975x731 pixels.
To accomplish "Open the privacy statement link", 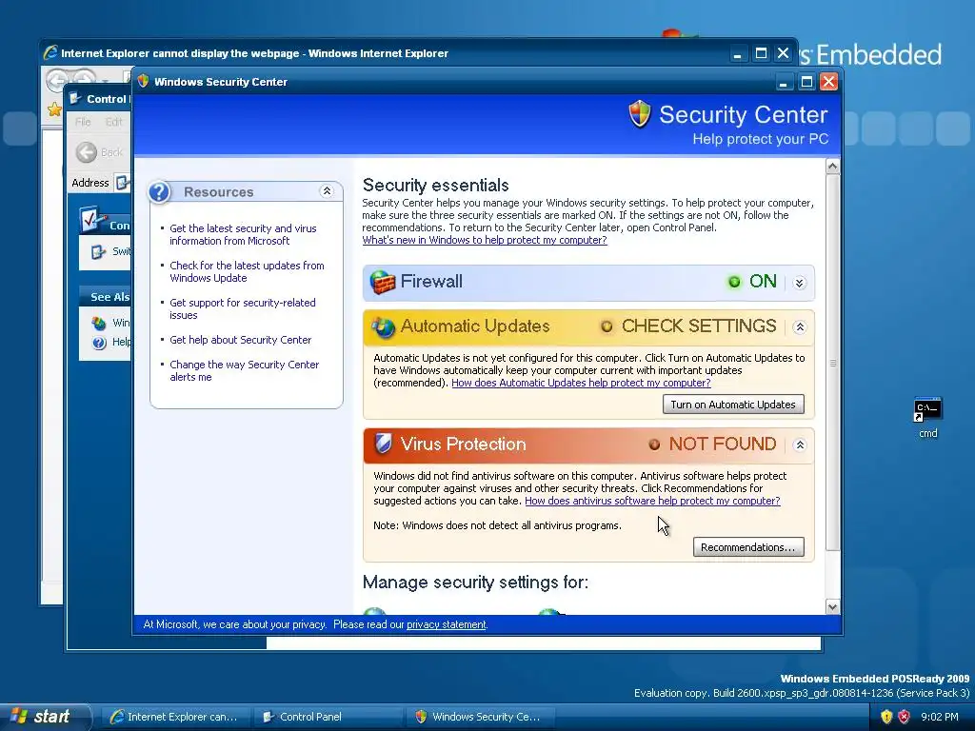I will tap(446, 624).
